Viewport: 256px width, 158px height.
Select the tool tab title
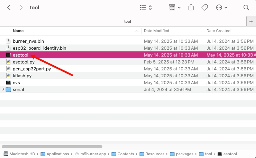tap(128, 21)
